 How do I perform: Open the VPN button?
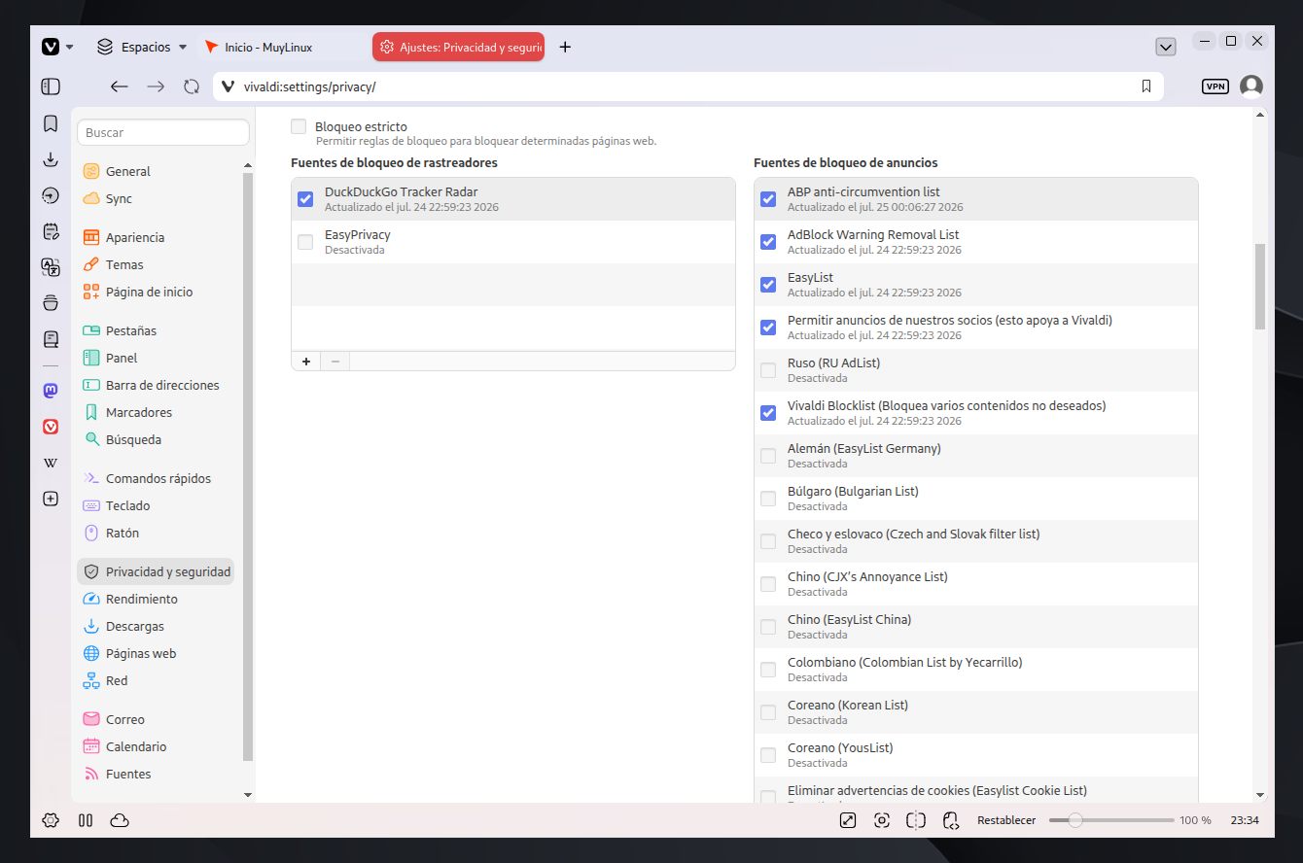(1215, 86)
